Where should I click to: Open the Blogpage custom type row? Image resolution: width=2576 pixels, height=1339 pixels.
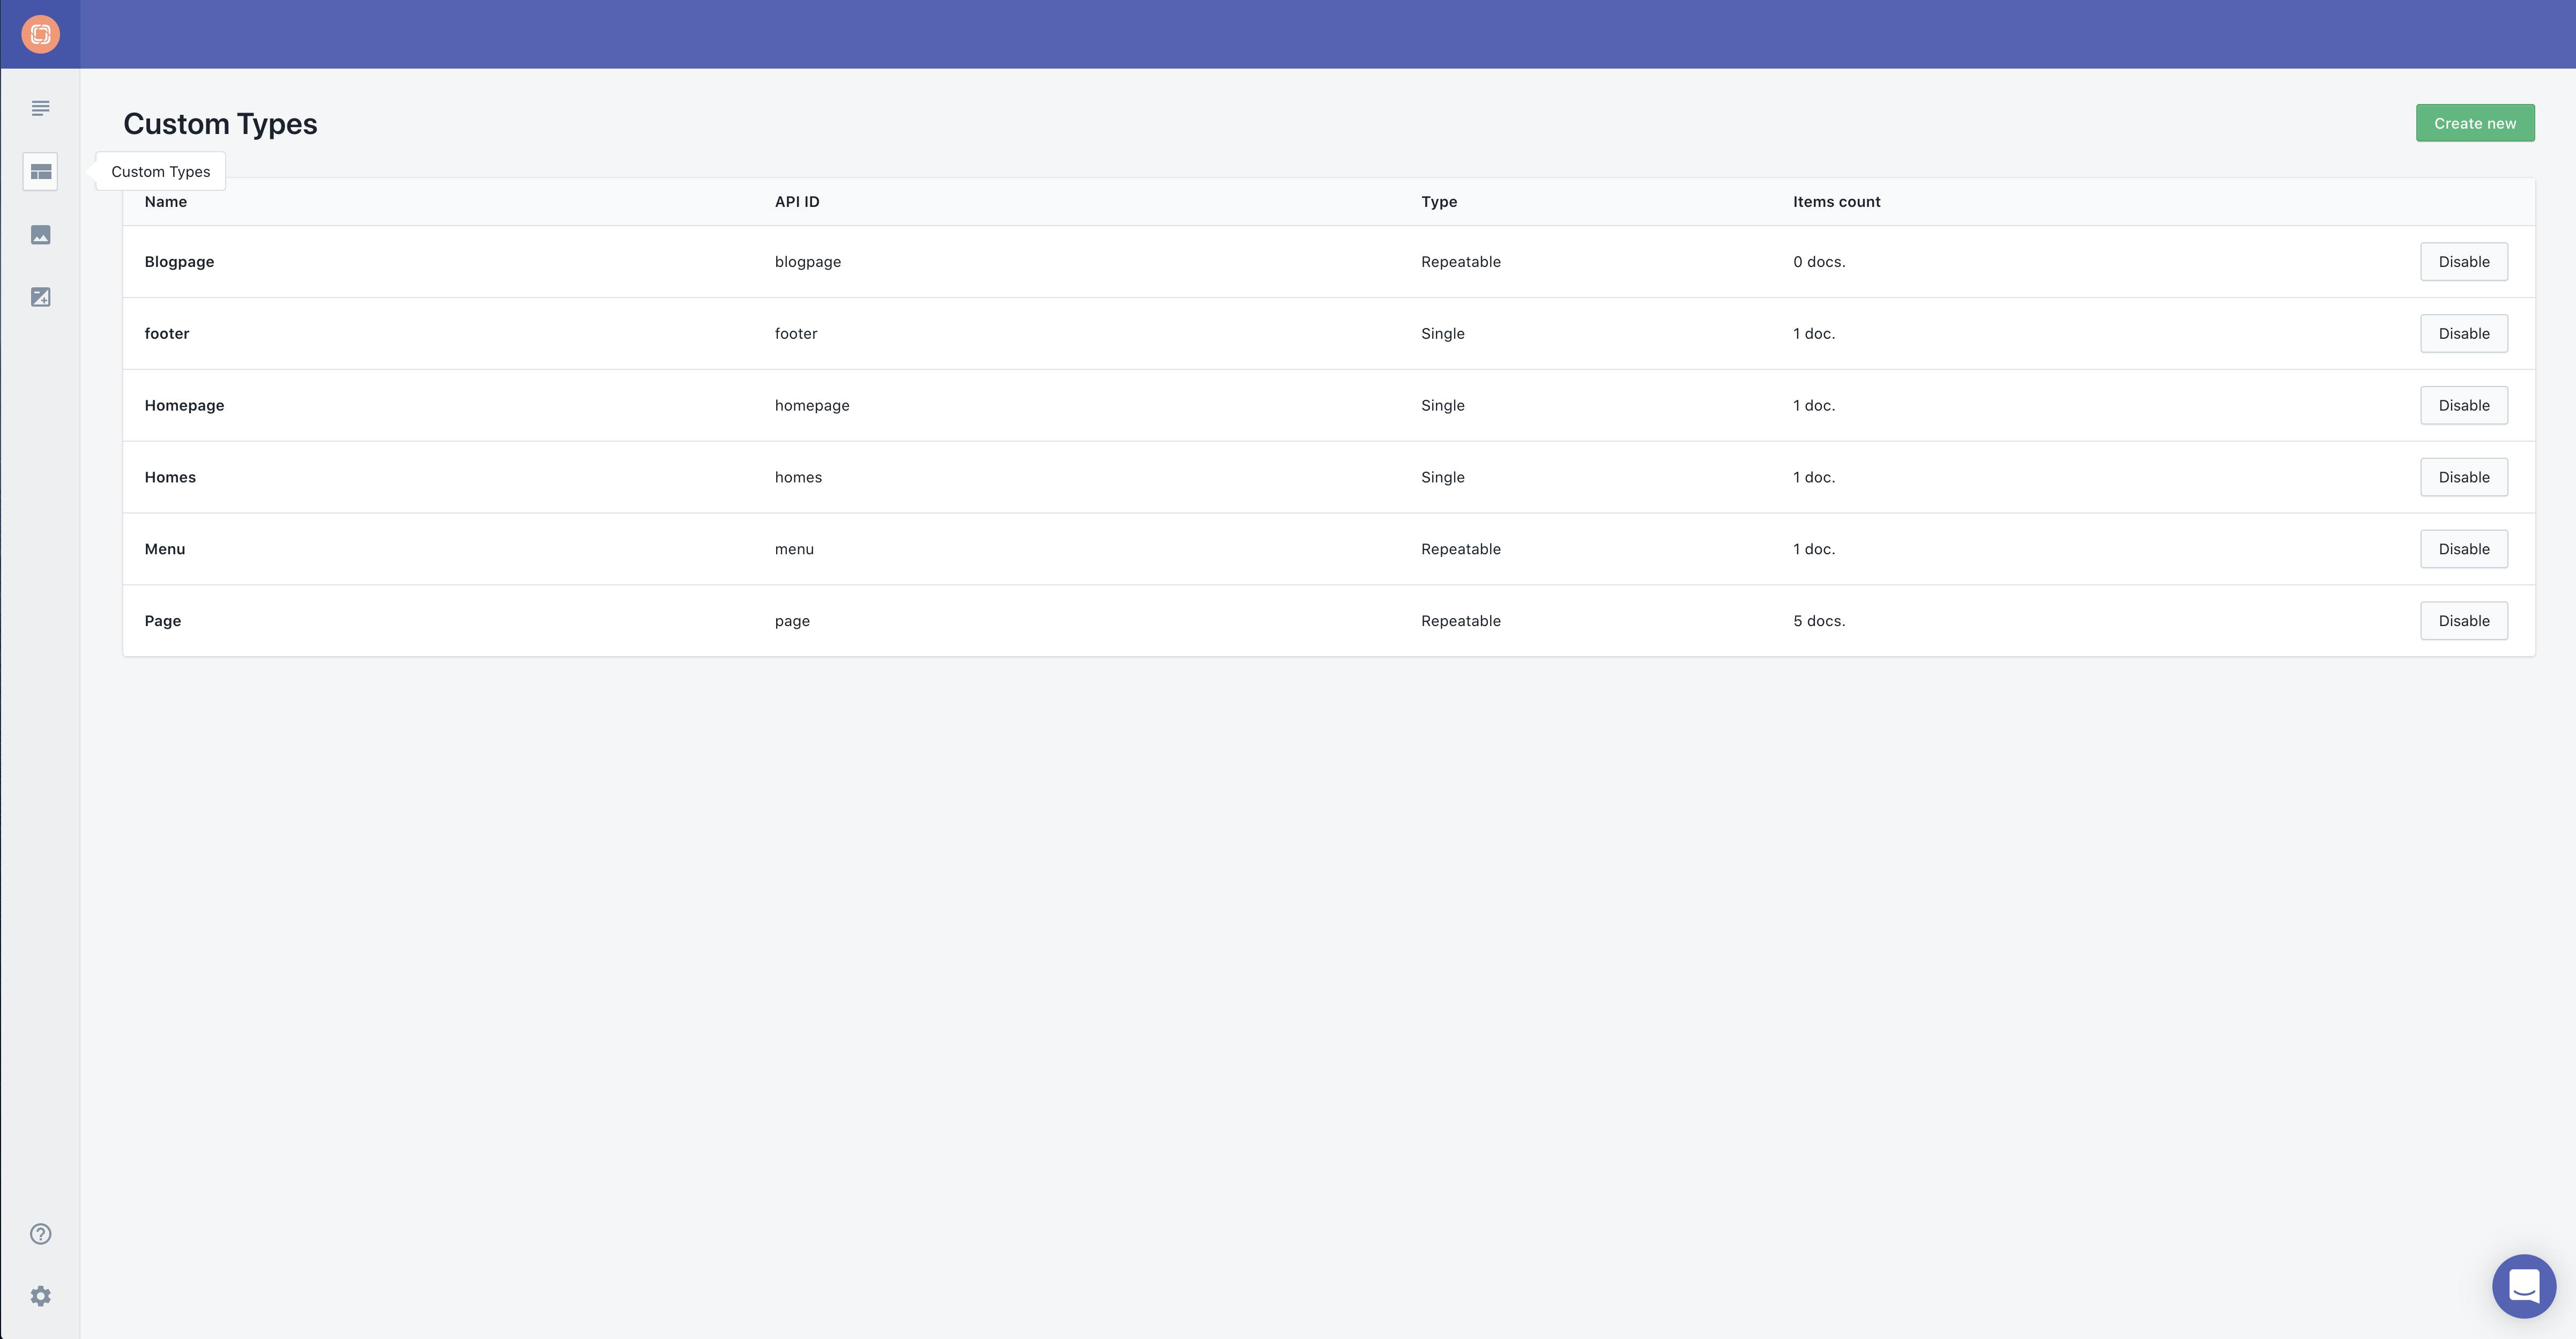pos(179,262)
